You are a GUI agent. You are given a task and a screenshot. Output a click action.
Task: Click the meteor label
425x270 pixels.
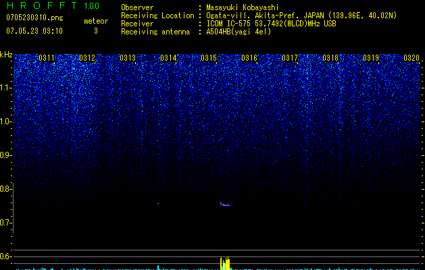pos(96,21)
